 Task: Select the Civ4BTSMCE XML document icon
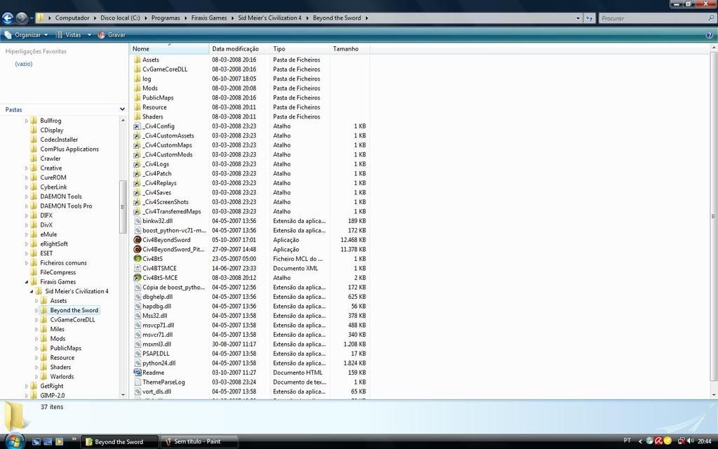(137, 269)
